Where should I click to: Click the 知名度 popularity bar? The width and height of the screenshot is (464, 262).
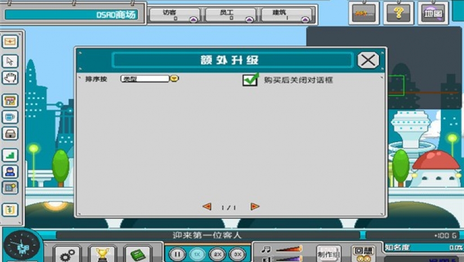(x=423, y=247)
